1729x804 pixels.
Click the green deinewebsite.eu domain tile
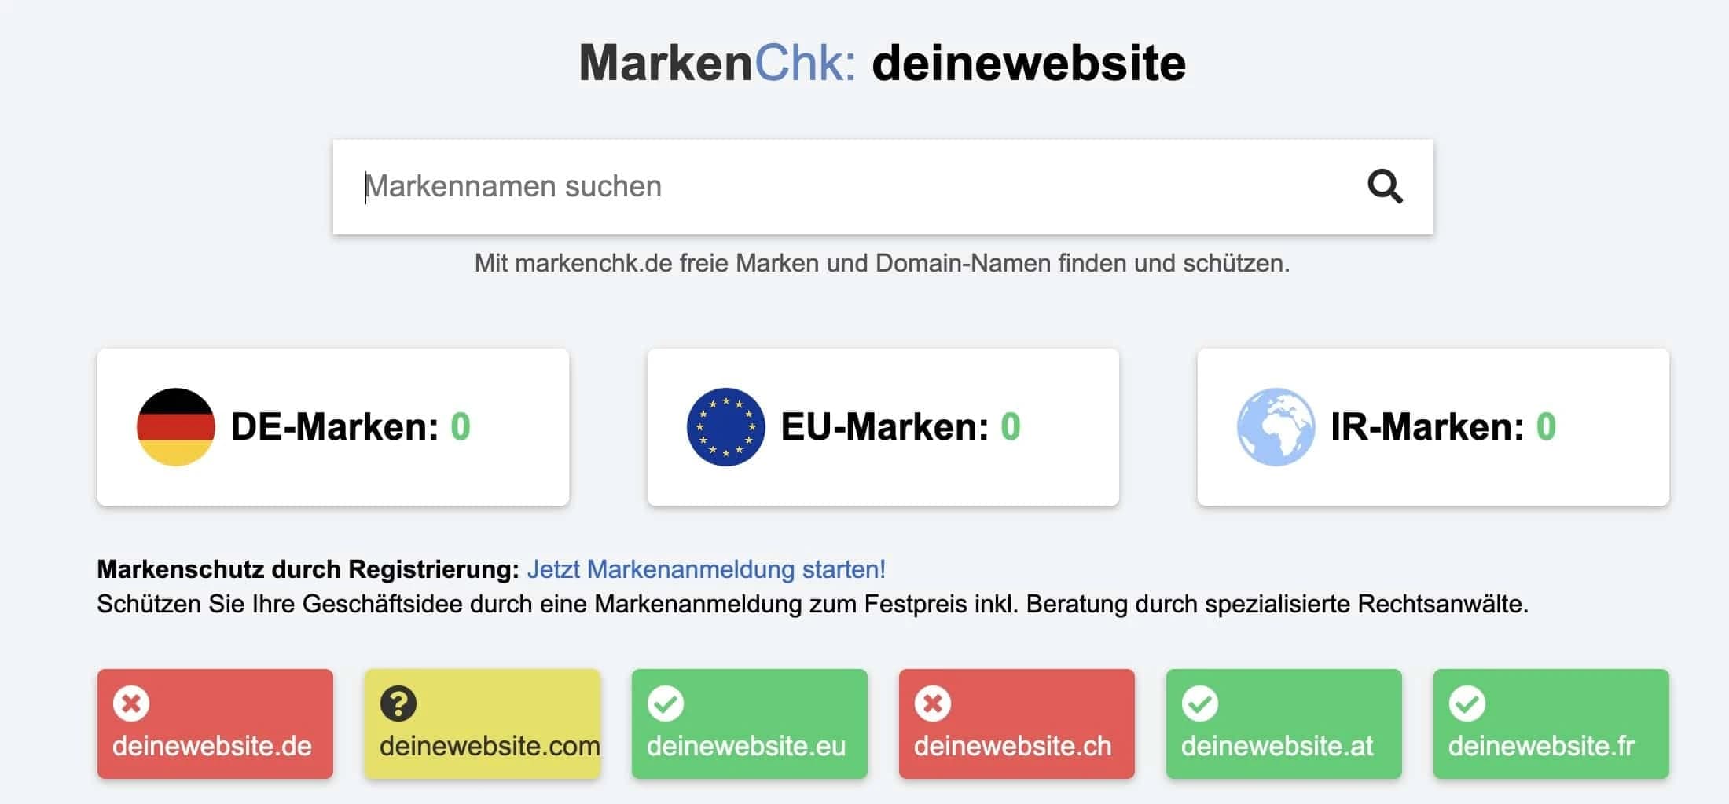pyautogui.click(x=749, y=722)
